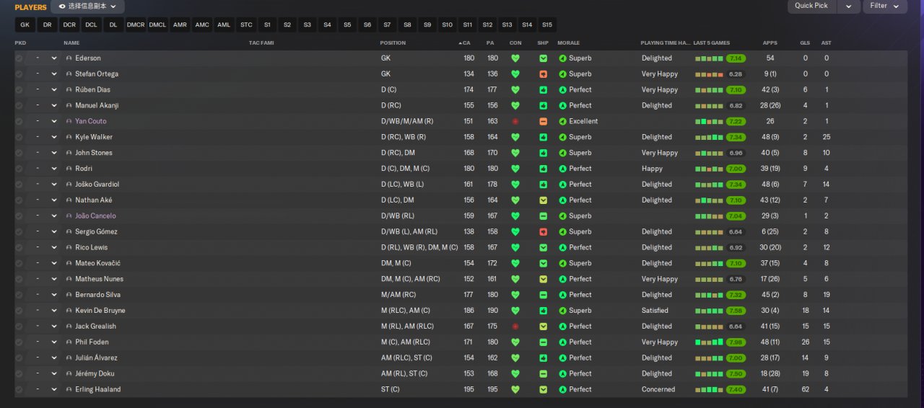The image size is (924, 408).
Task: Click Mateo Kovačić's yellow sharpness icon
Action: pyautogui.click(x=543, y=263)
